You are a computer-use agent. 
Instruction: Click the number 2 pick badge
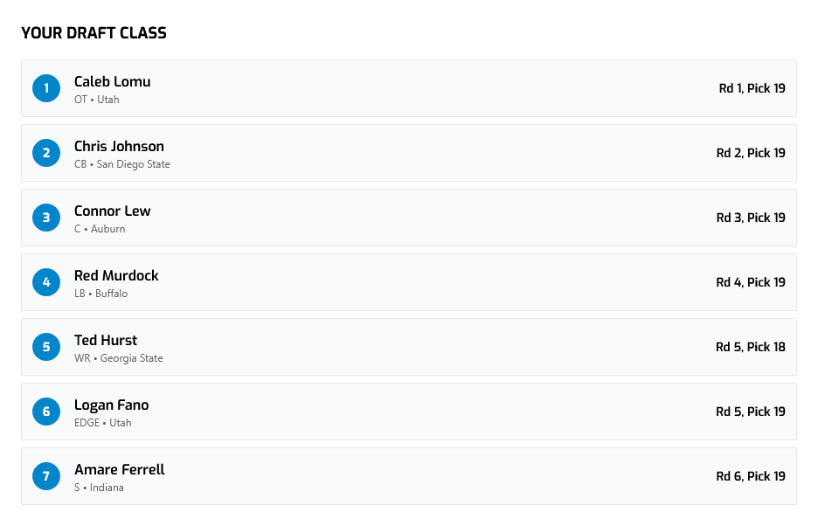pyautogui.click(x=46, y=153)
